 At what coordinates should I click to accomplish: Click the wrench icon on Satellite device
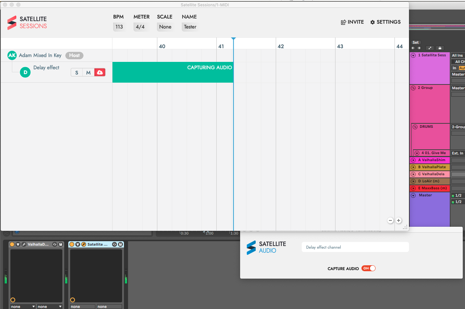(83, 245)
